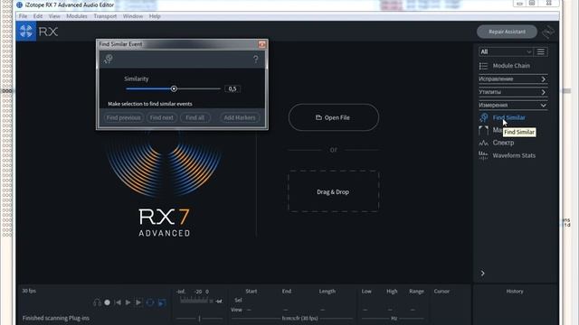579x325 pixels.
Task: Expand the Исправление category
Action: coord(513,79)
